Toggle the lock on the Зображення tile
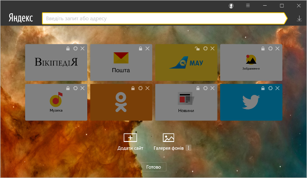This screenshot has width=307, height=178. 263,48
